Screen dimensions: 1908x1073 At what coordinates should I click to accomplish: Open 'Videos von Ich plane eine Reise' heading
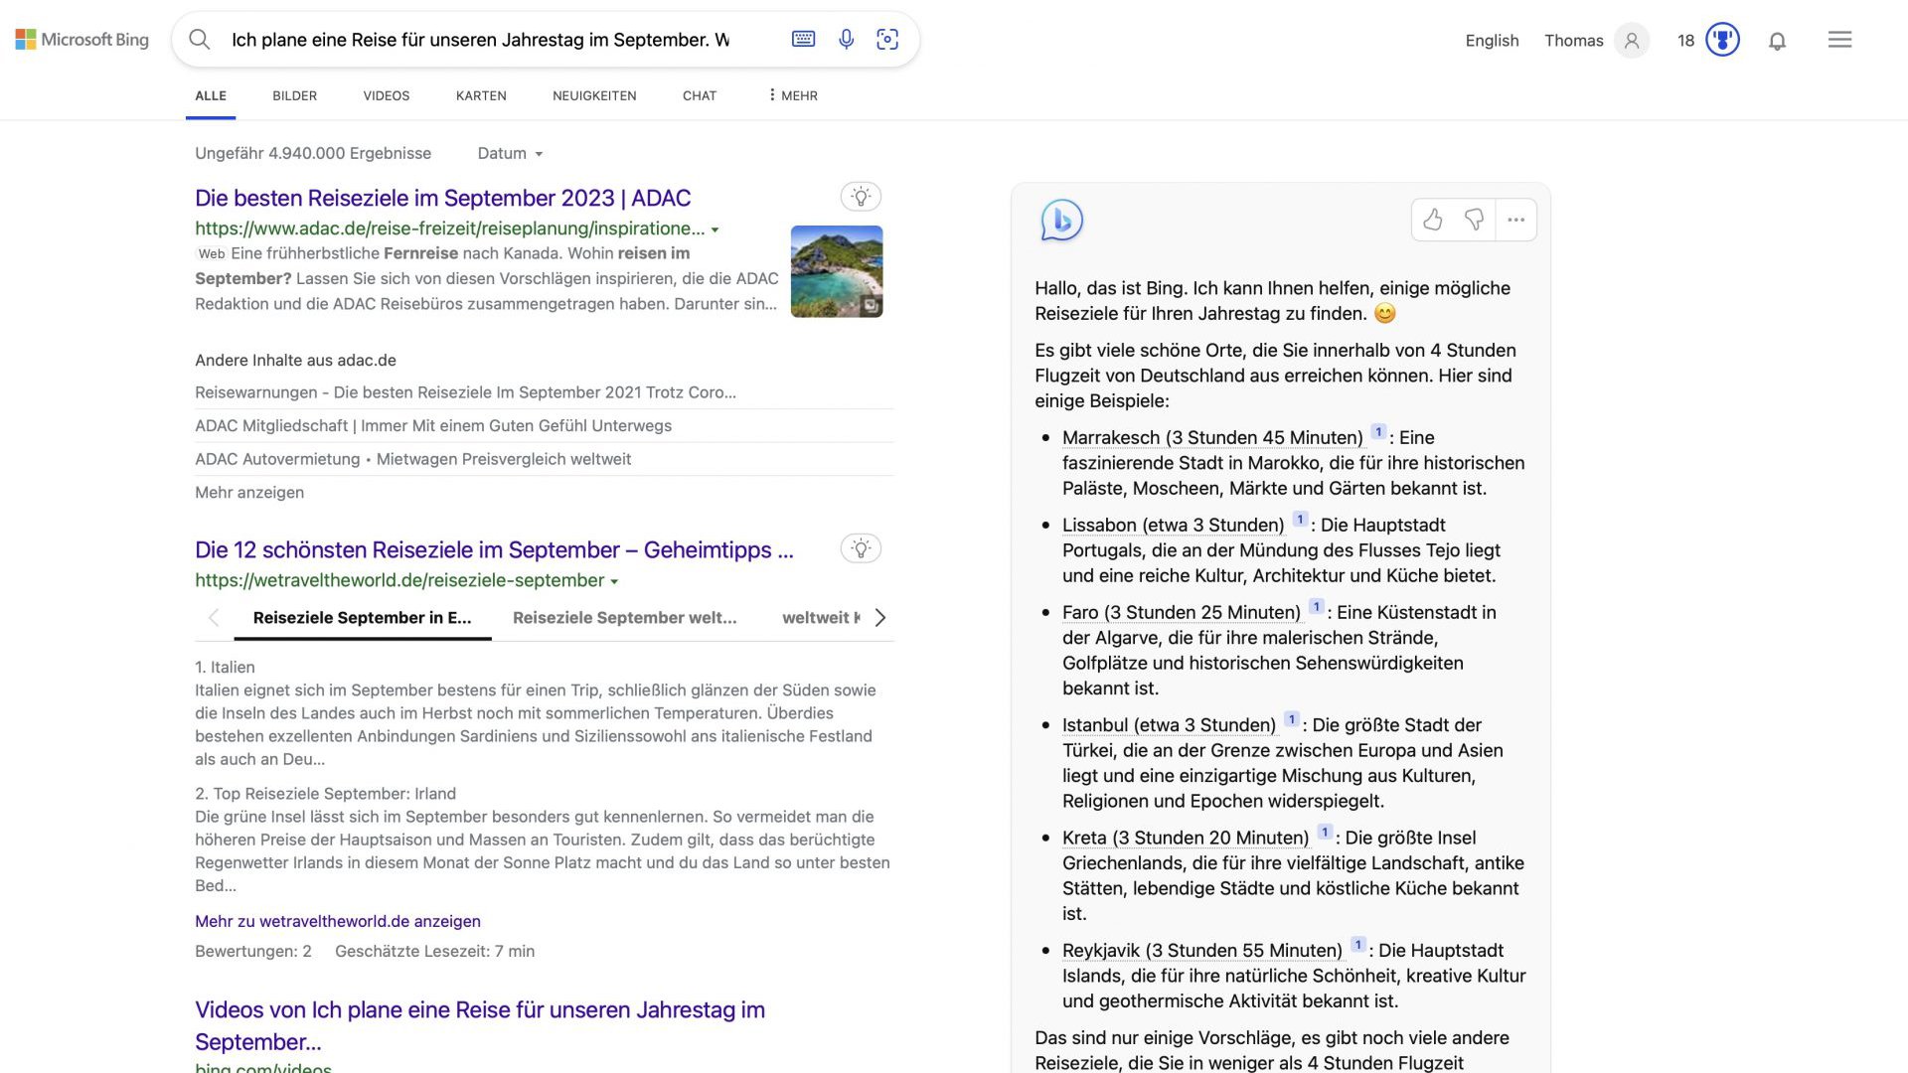tap(480, 1025)
